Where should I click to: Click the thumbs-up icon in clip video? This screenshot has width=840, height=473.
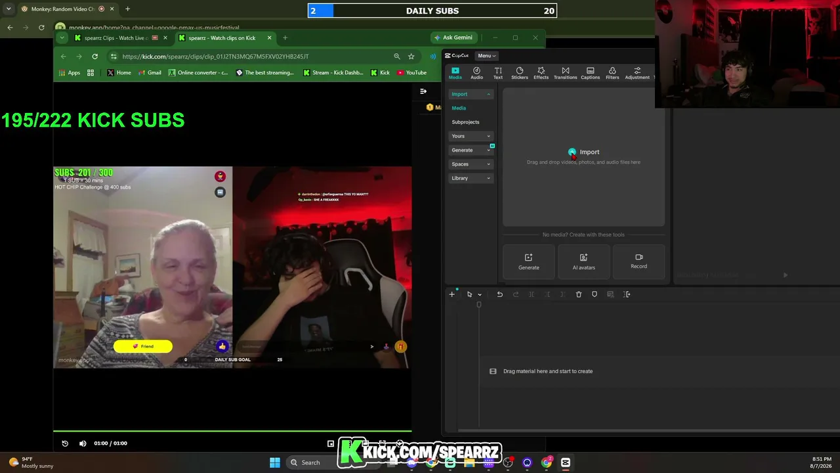tap(222, 346)
